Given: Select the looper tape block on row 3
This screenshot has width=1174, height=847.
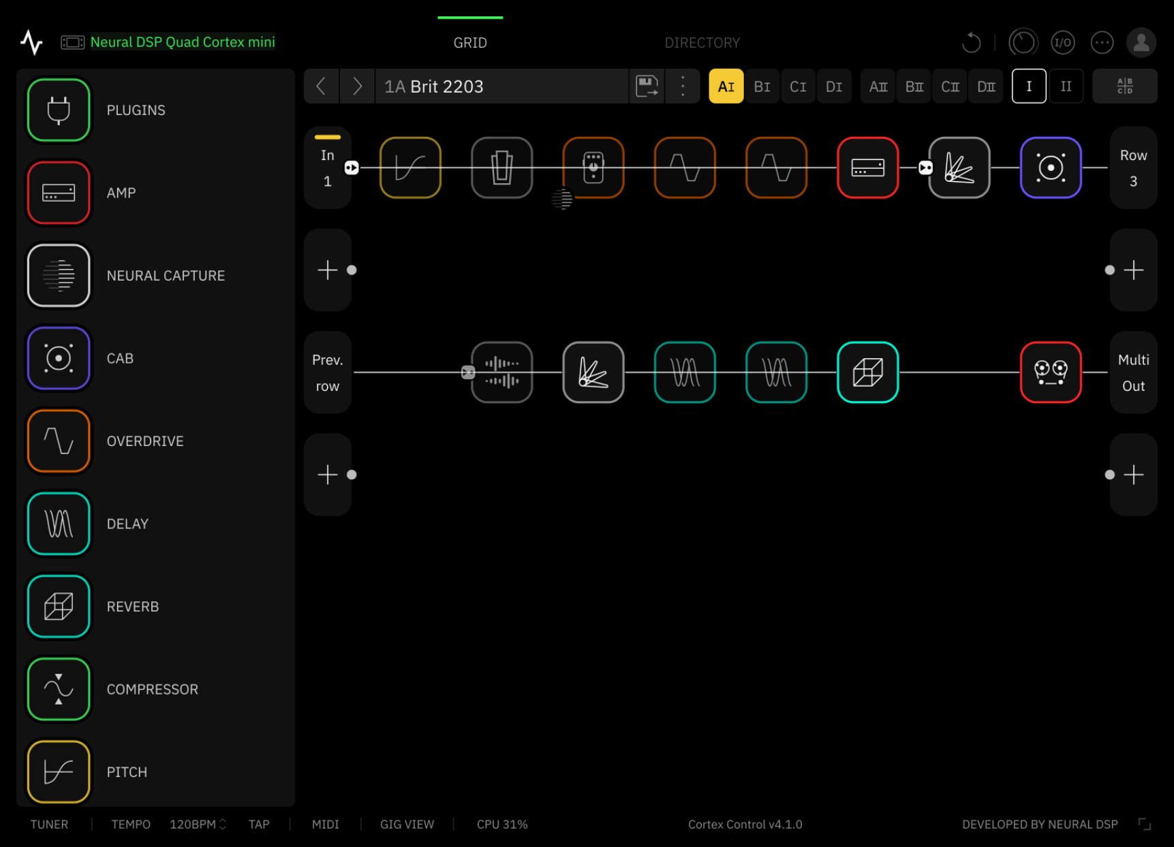Looking at the screenshot, I should [x=1051, y=372].
